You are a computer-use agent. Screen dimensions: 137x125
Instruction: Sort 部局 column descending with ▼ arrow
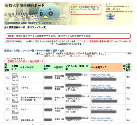[x=62, y=67]
